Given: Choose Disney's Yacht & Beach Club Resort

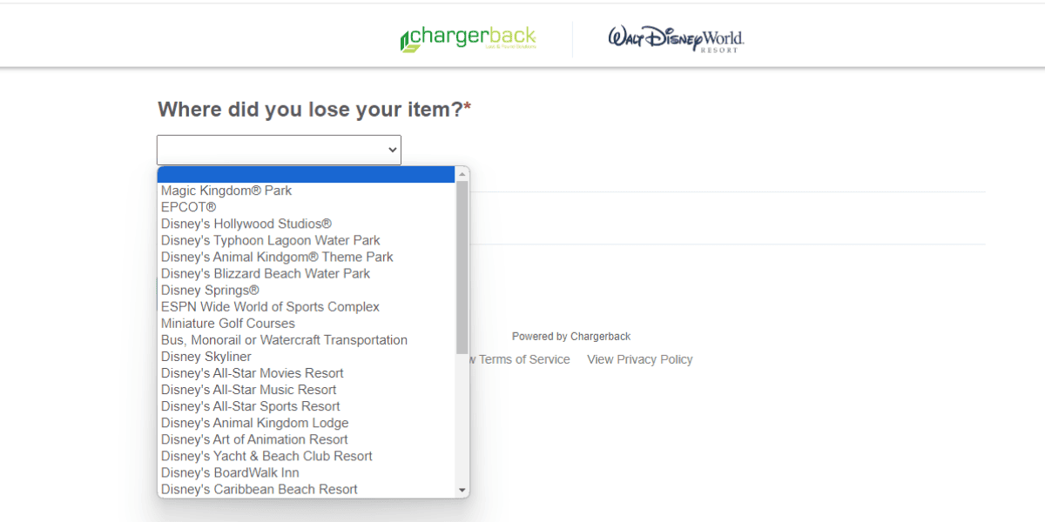Looking at the screenshot, I should tap(307, 456).
